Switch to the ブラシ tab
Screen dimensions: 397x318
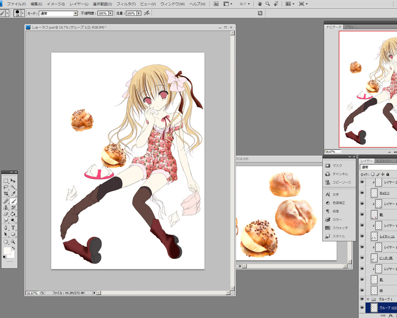click(x=349, y=27)
